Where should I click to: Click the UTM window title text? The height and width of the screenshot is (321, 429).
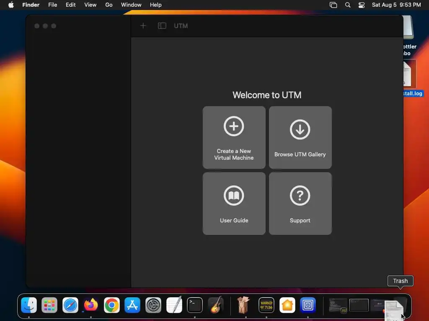(x=181, y=26)
